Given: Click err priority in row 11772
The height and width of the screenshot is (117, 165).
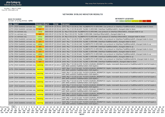Looking at the screenshot, I should tap(40, 29).
